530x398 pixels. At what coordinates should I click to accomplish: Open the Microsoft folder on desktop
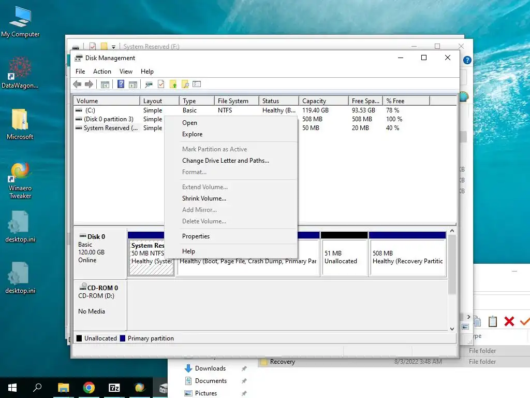click(20, 124)
